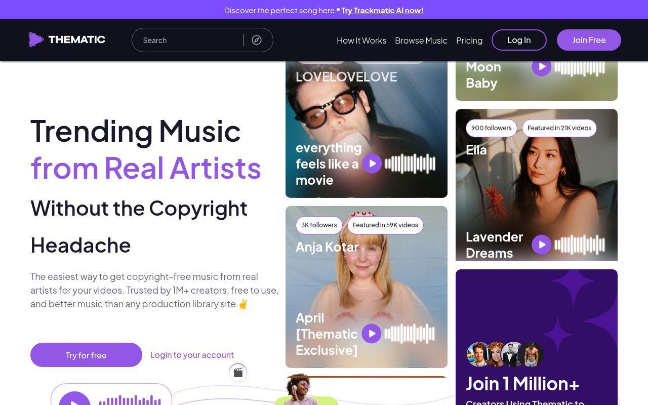Click the "3K followers" badge
The width and height of the screenshot is (648, 405).
click(319, 225)
